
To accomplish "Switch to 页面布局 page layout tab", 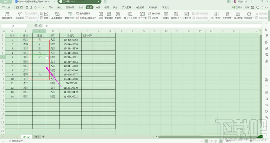I will [x=70, y=7].
